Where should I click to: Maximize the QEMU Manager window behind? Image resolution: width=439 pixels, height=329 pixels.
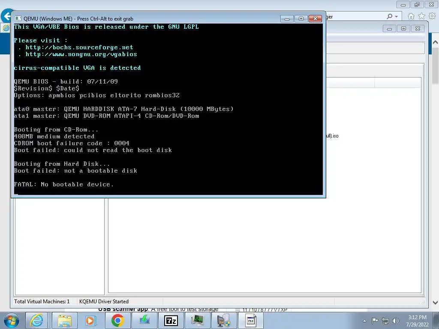point(403,29)
